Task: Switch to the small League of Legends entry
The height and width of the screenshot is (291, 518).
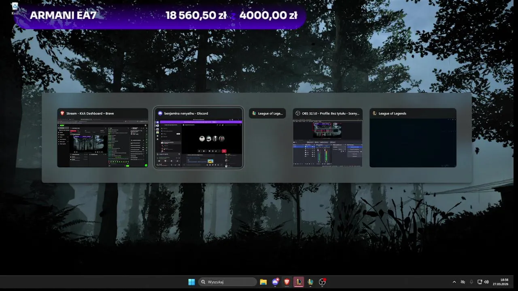Action: point(267,114)
